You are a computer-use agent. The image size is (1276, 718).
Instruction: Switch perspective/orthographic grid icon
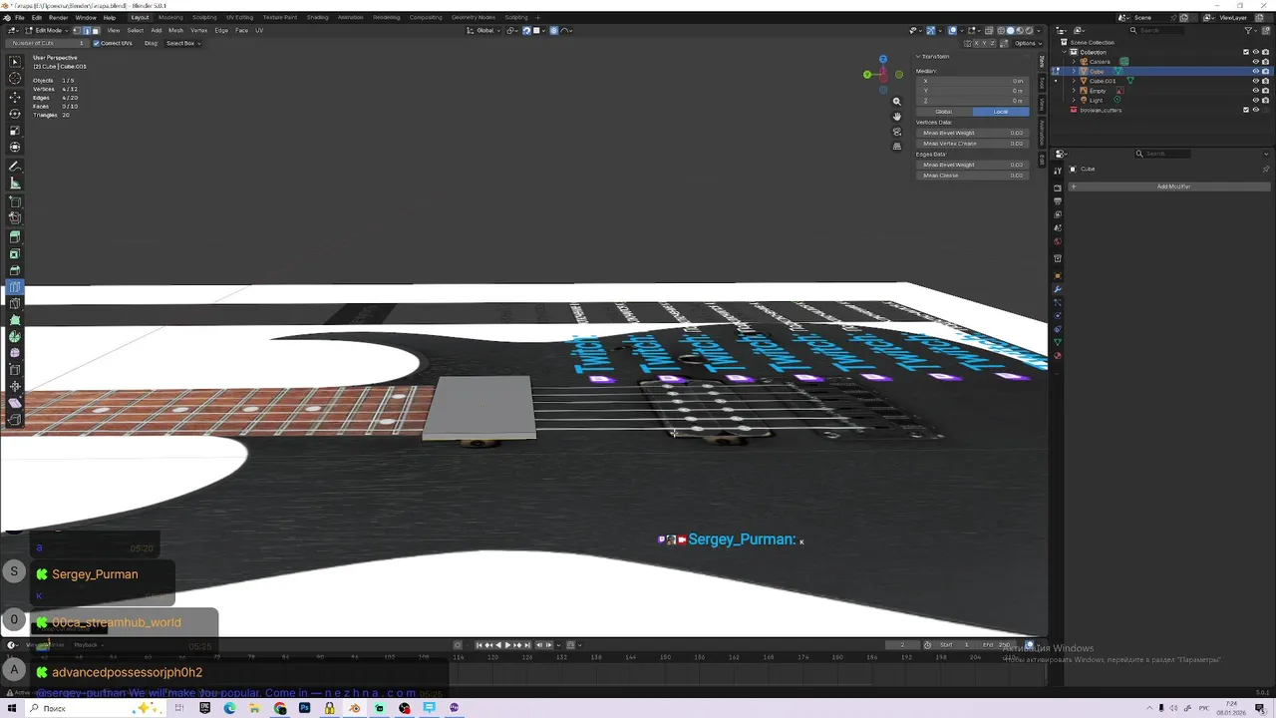[896, 147]
